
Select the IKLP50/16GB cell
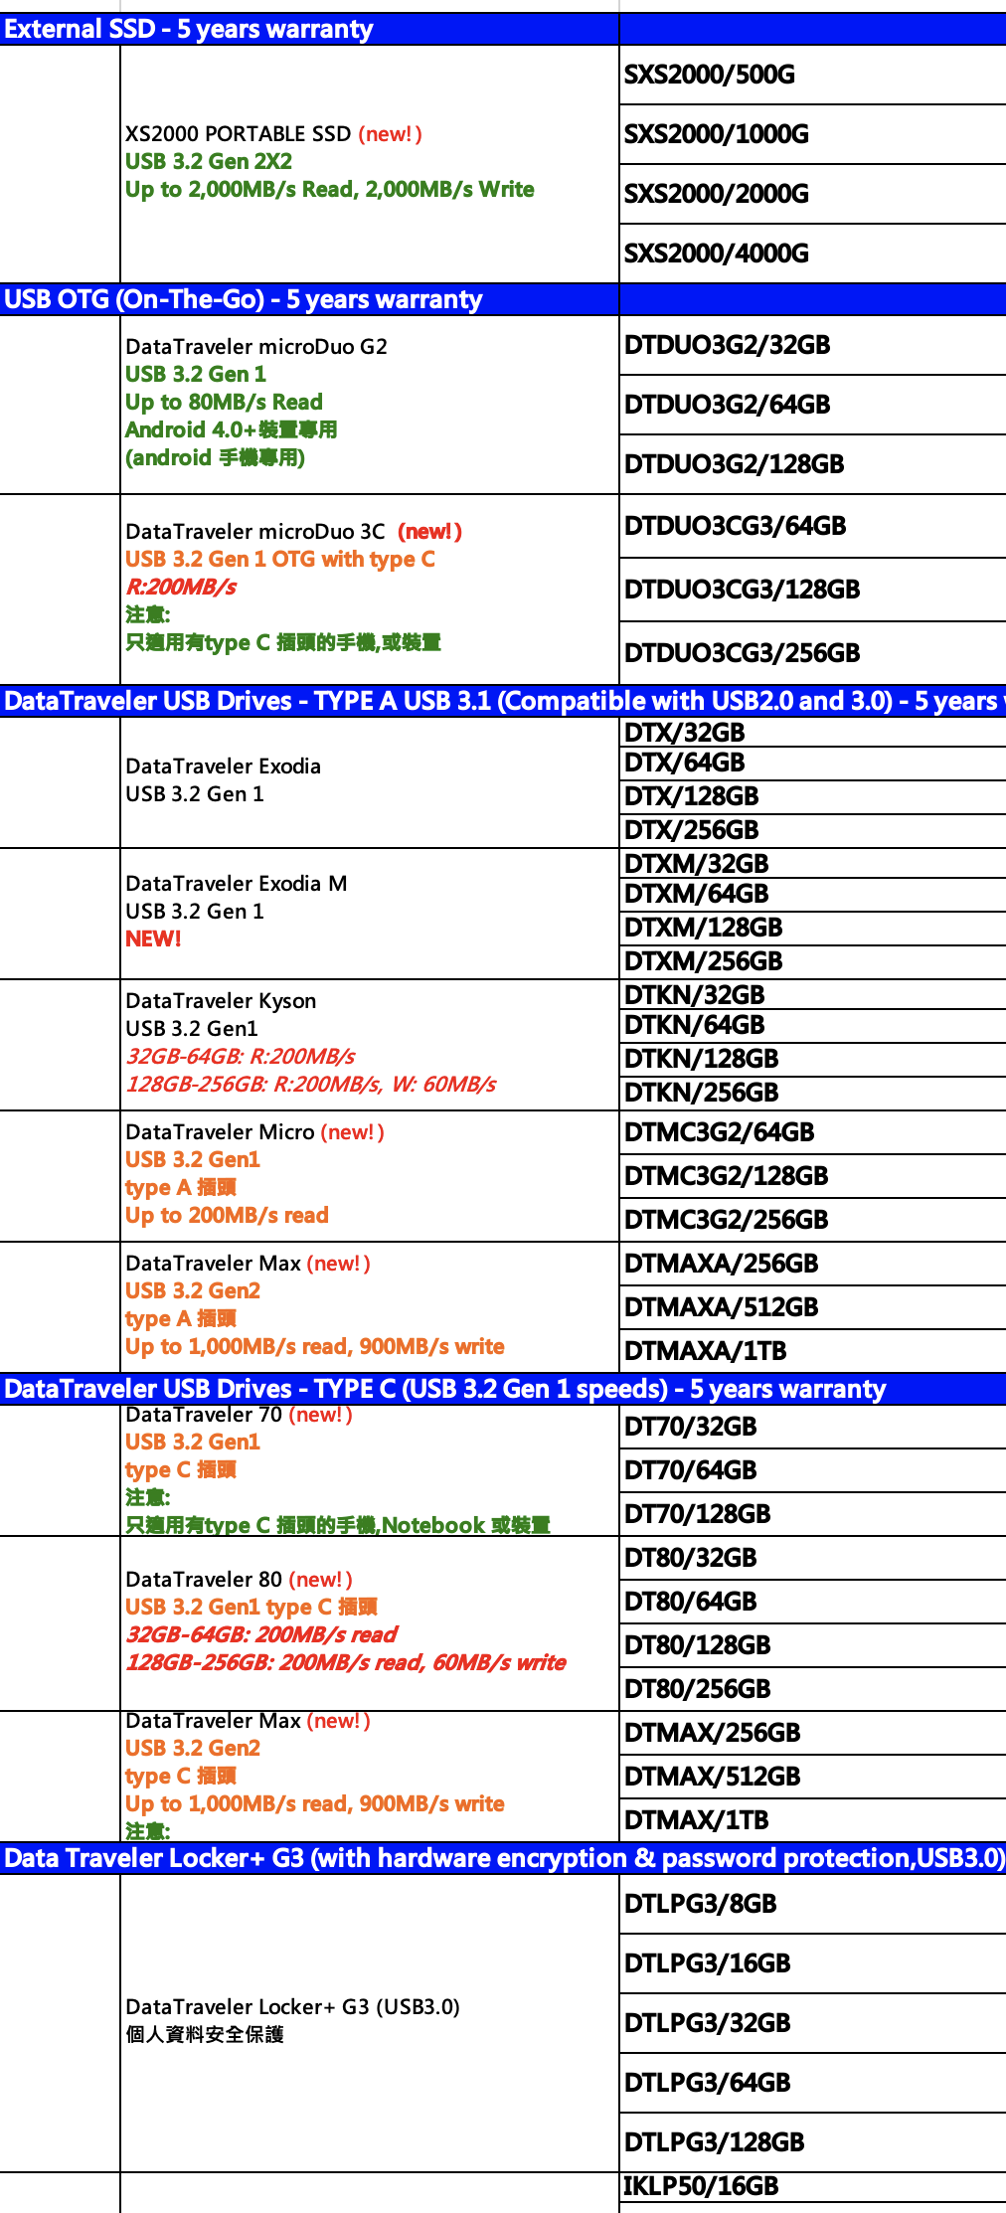(812, 2186)
